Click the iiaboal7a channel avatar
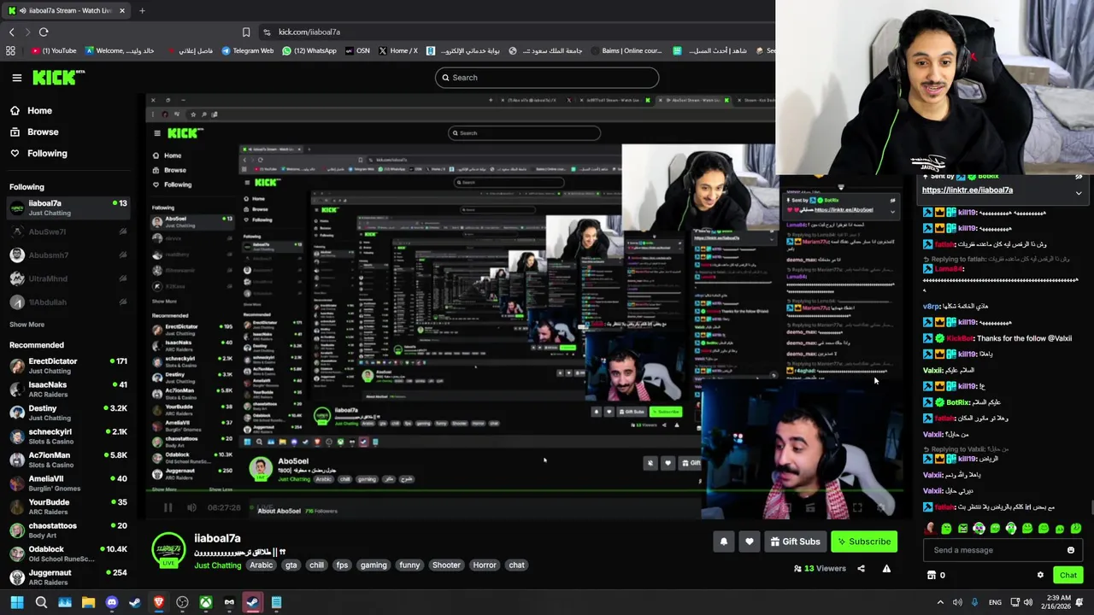Image resolution: width=1094 pixels, height=615 pixels. coord(168,550)
